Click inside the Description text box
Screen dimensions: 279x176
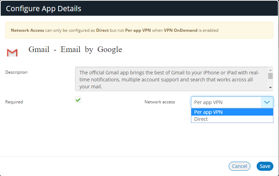tap(171, 79)
